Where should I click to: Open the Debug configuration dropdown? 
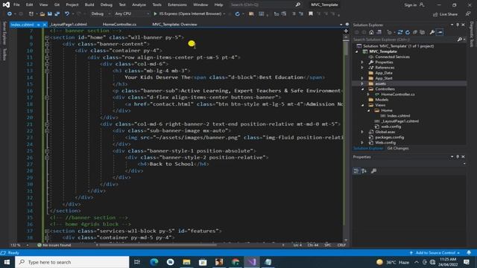[x=101, y=13]
